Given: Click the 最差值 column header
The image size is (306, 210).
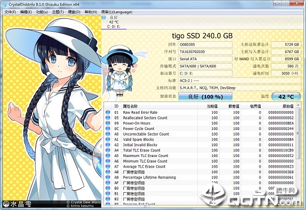Looking at the screenshot, I should 231,106.
